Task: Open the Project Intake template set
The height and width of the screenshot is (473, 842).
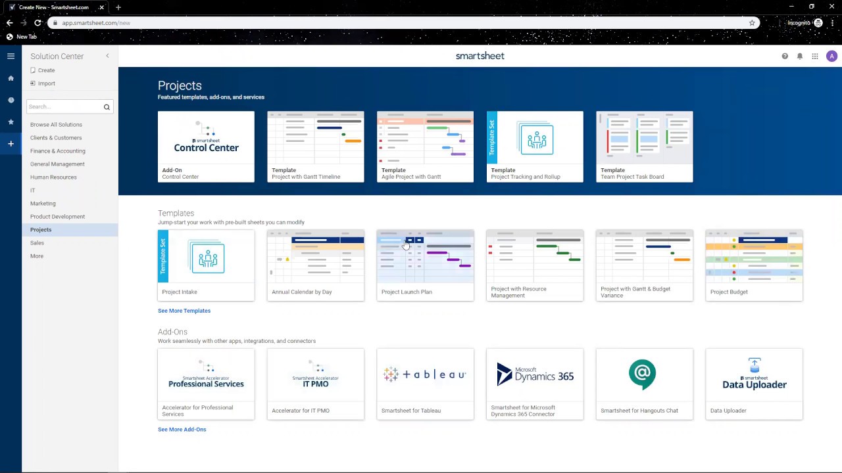Action: tap(206, 265)
